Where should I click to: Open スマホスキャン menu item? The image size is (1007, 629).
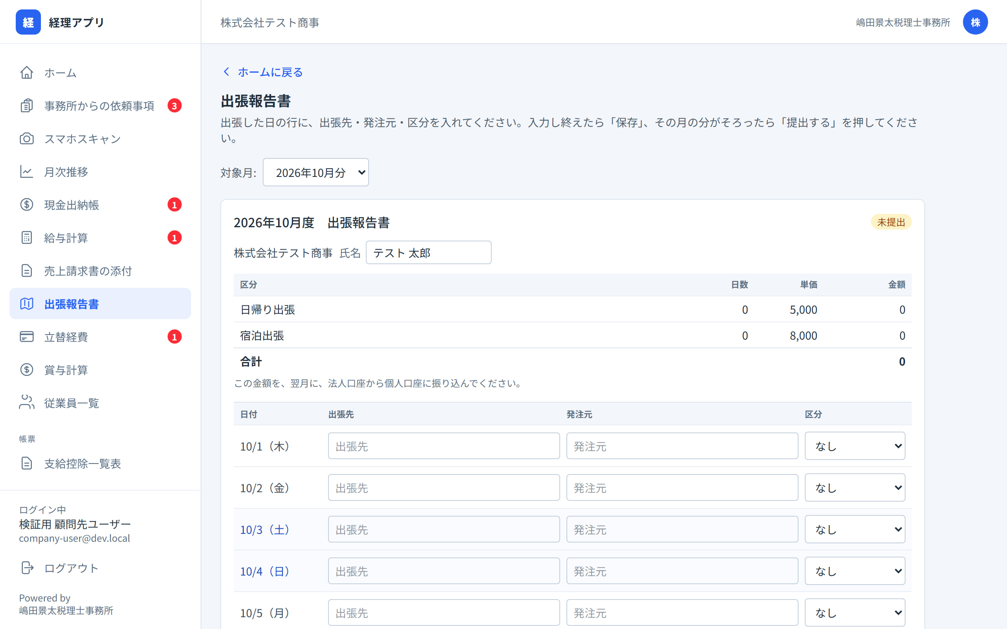[x=100, y=138]
